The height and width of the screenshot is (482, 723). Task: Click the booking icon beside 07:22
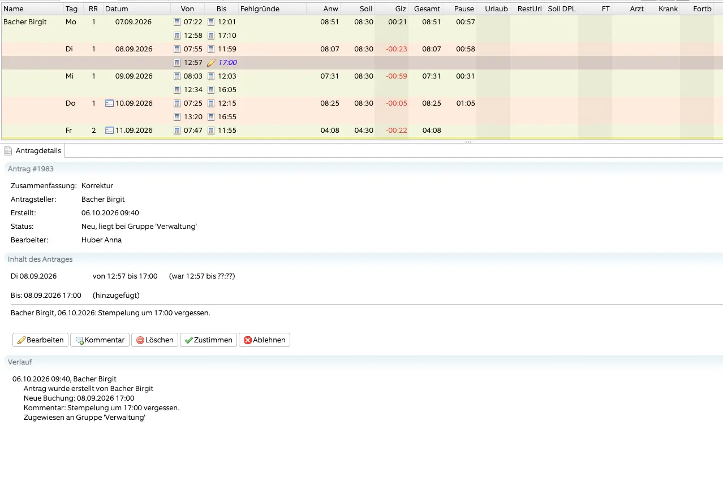pos(178,22)
